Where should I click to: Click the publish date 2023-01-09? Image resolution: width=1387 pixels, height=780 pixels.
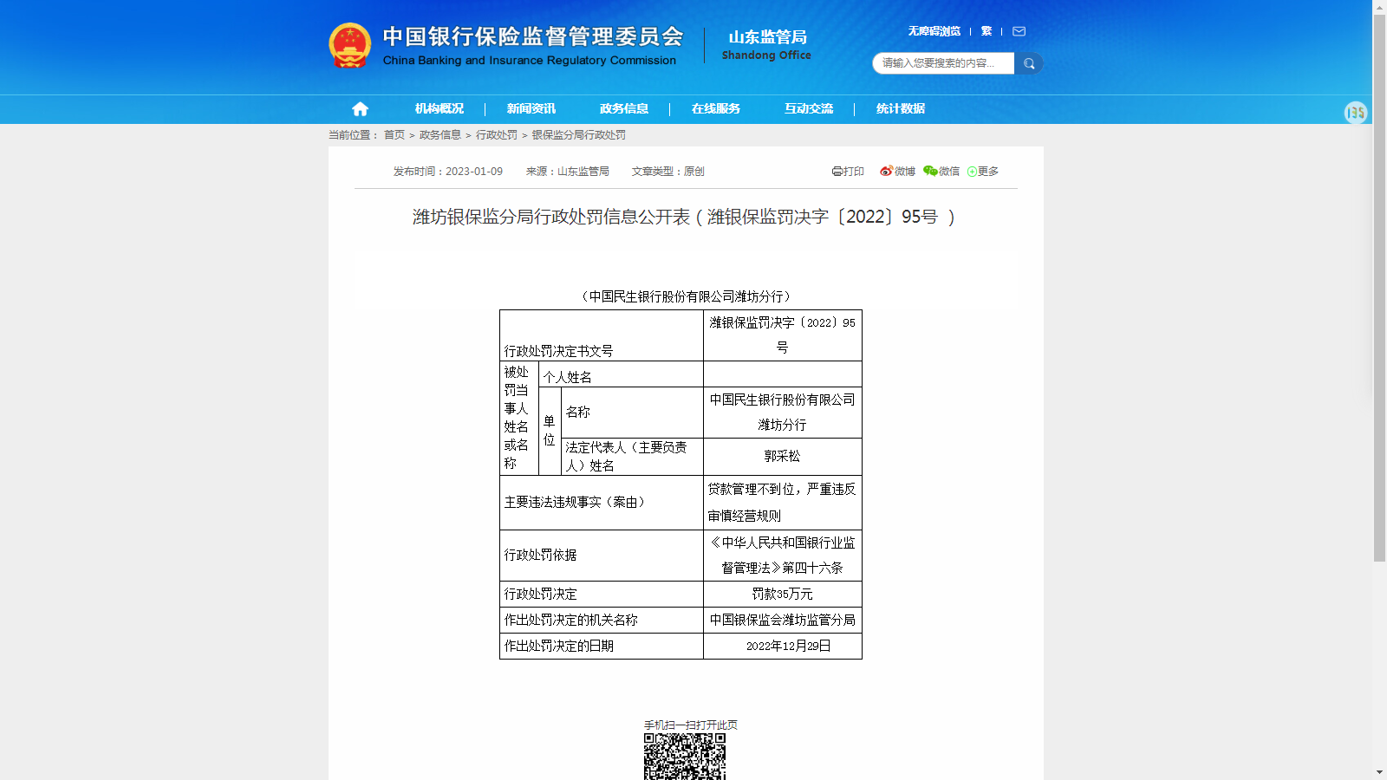click(x=474, y=172)
